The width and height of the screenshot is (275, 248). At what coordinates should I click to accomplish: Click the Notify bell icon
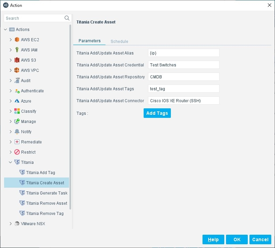coord(17,132)
